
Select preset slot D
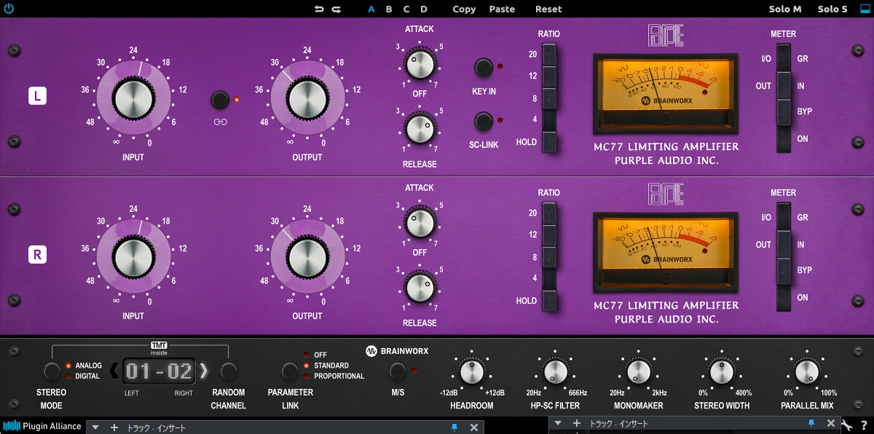pyautogui.click(x=424, y=9)
